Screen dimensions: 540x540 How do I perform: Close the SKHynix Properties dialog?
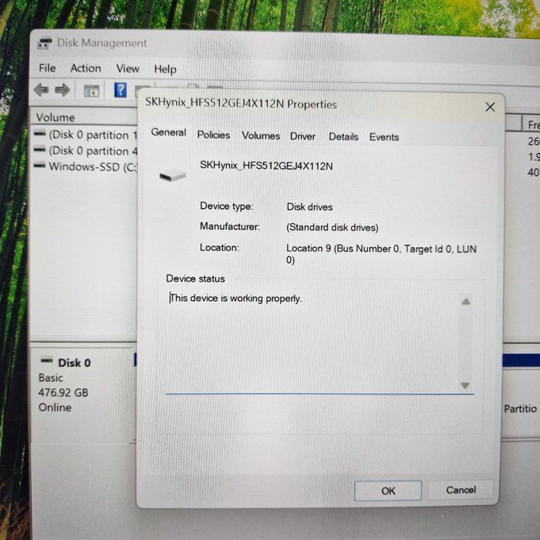coord(490,106)
